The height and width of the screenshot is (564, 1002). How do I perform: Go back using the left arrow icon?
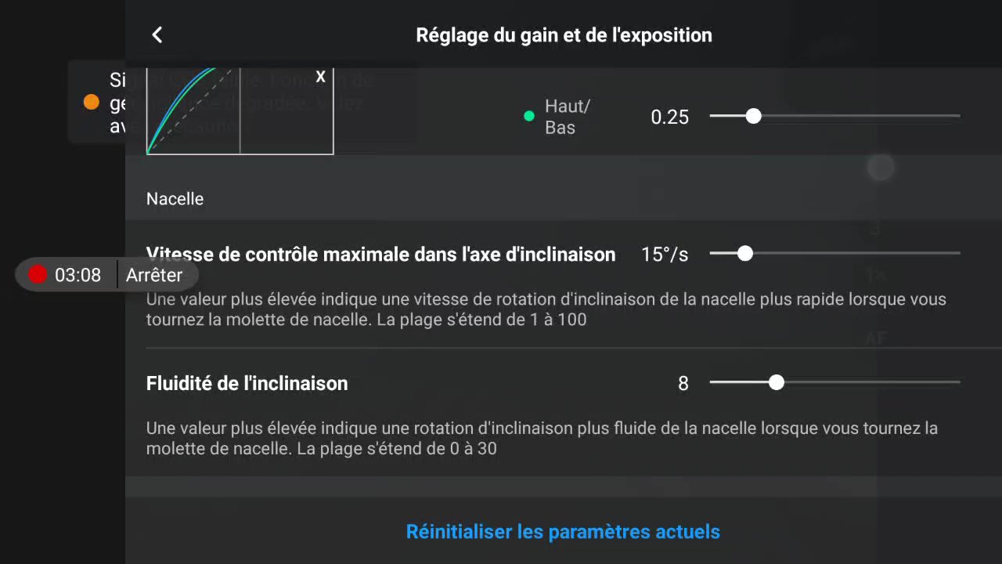click(157, 34)
